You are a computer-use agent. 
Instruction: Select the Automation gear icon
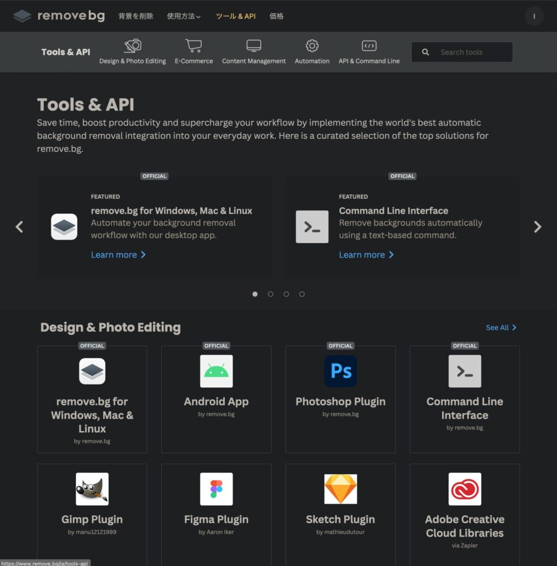pos(312,46)
